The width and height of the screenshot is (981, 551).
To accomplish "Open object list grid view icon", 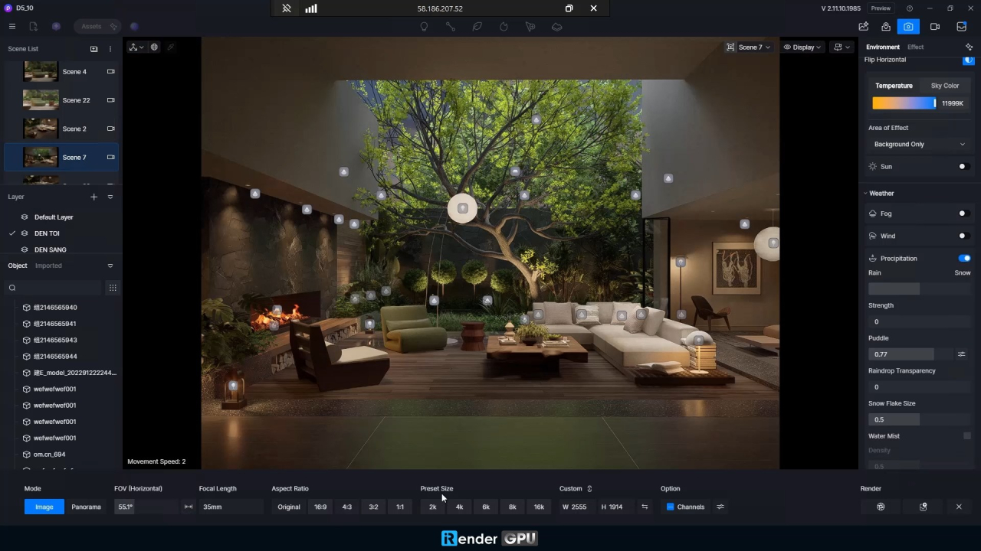I will (x=113, y=288).
